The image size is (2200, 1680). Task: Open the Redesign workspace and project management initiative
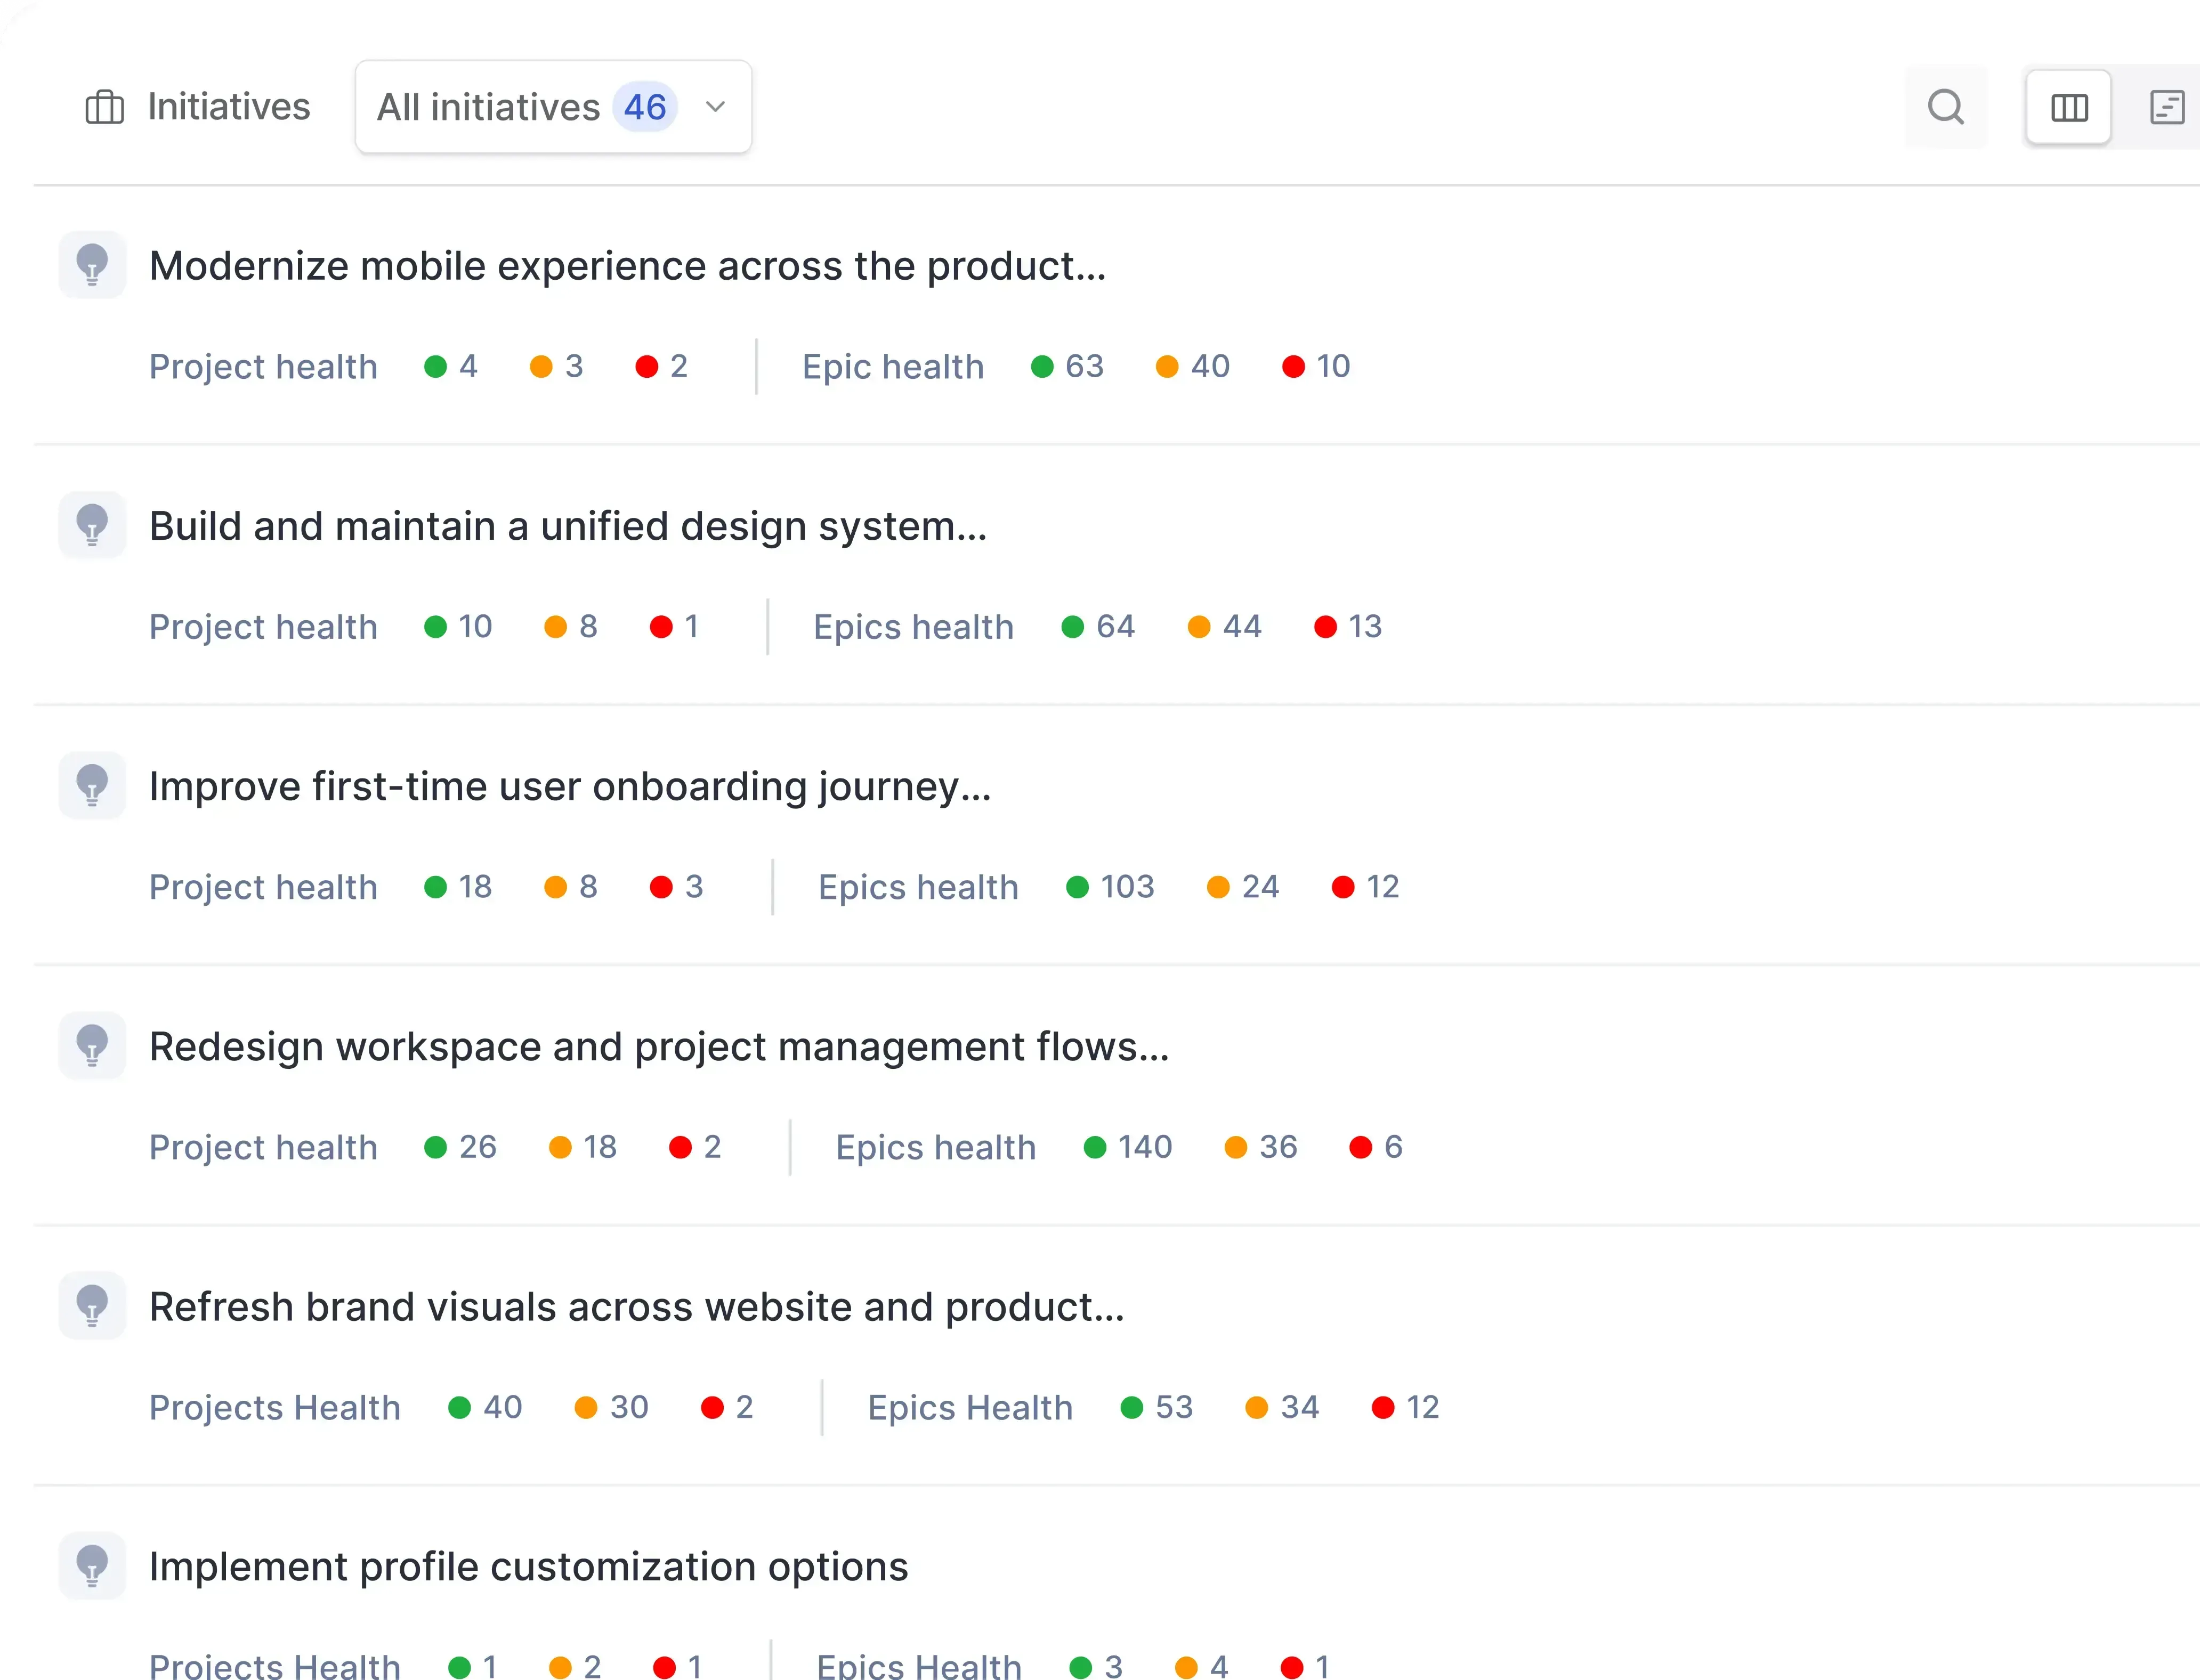point(659,1046)
